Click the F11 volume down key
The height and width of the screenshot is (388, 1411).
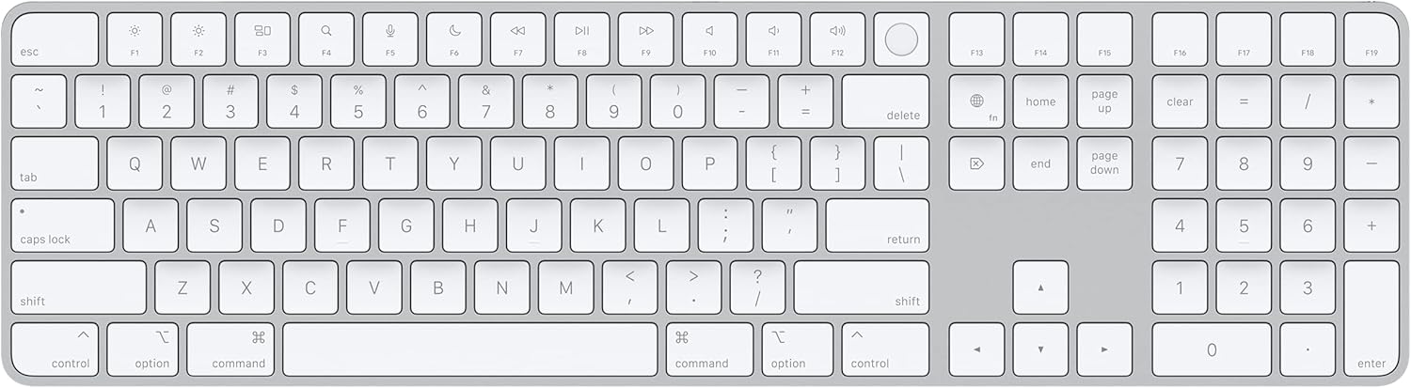pyautogui.click(x=773, y=39)
